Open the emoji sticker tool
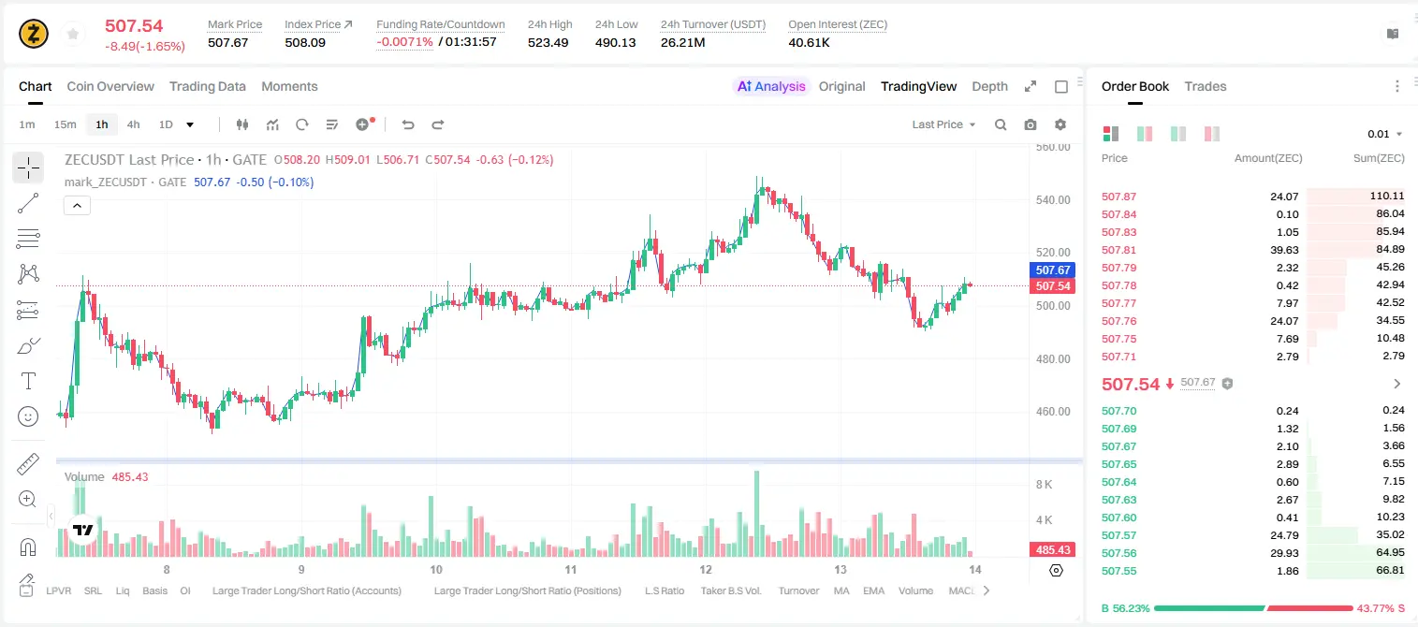The image size is (1418, 627). click(28, 416)
